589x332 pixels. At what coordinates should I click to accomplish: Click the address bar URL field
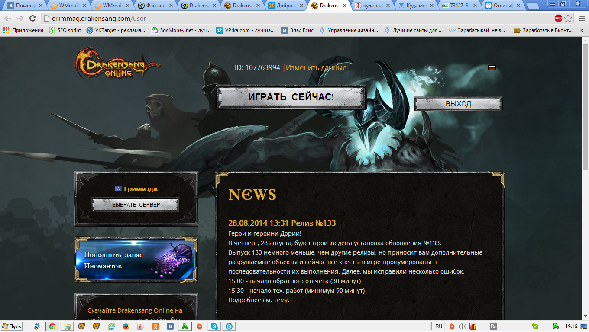(297, 18)
